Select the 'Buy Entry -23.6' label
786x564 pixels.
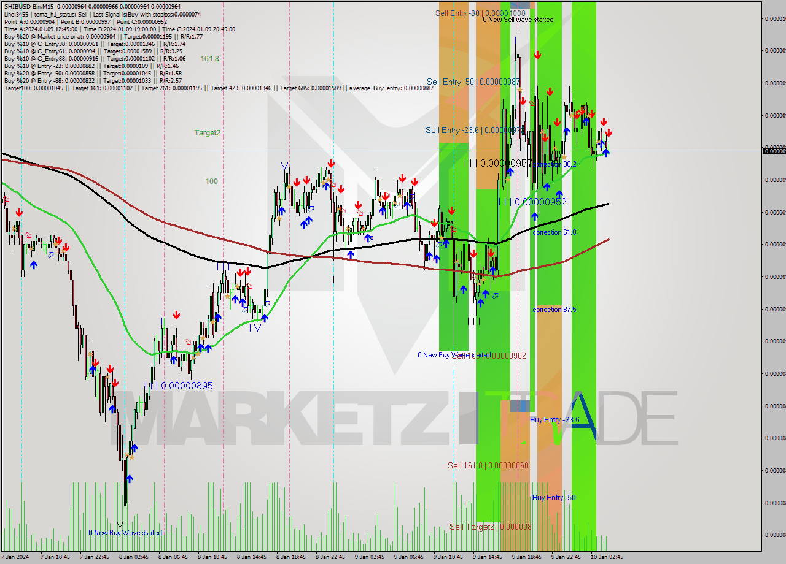(554, 419)
